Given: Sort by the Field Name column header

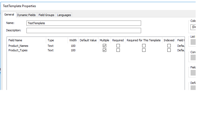Looking at the screenshot, I should coord(15,40).
